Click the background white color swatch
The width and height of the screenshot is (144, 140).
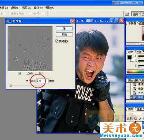point(132,60)
